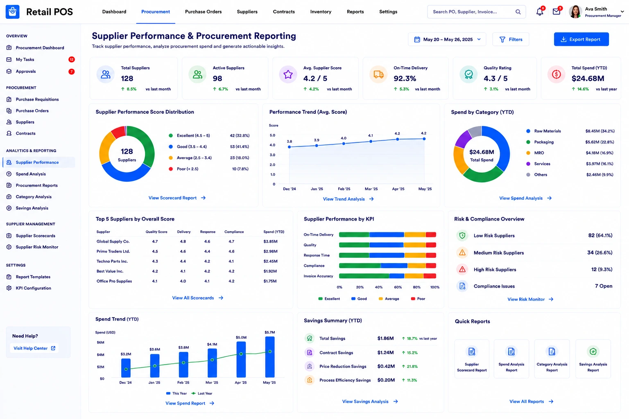Open the Dashboard top menu

[114, 12]
